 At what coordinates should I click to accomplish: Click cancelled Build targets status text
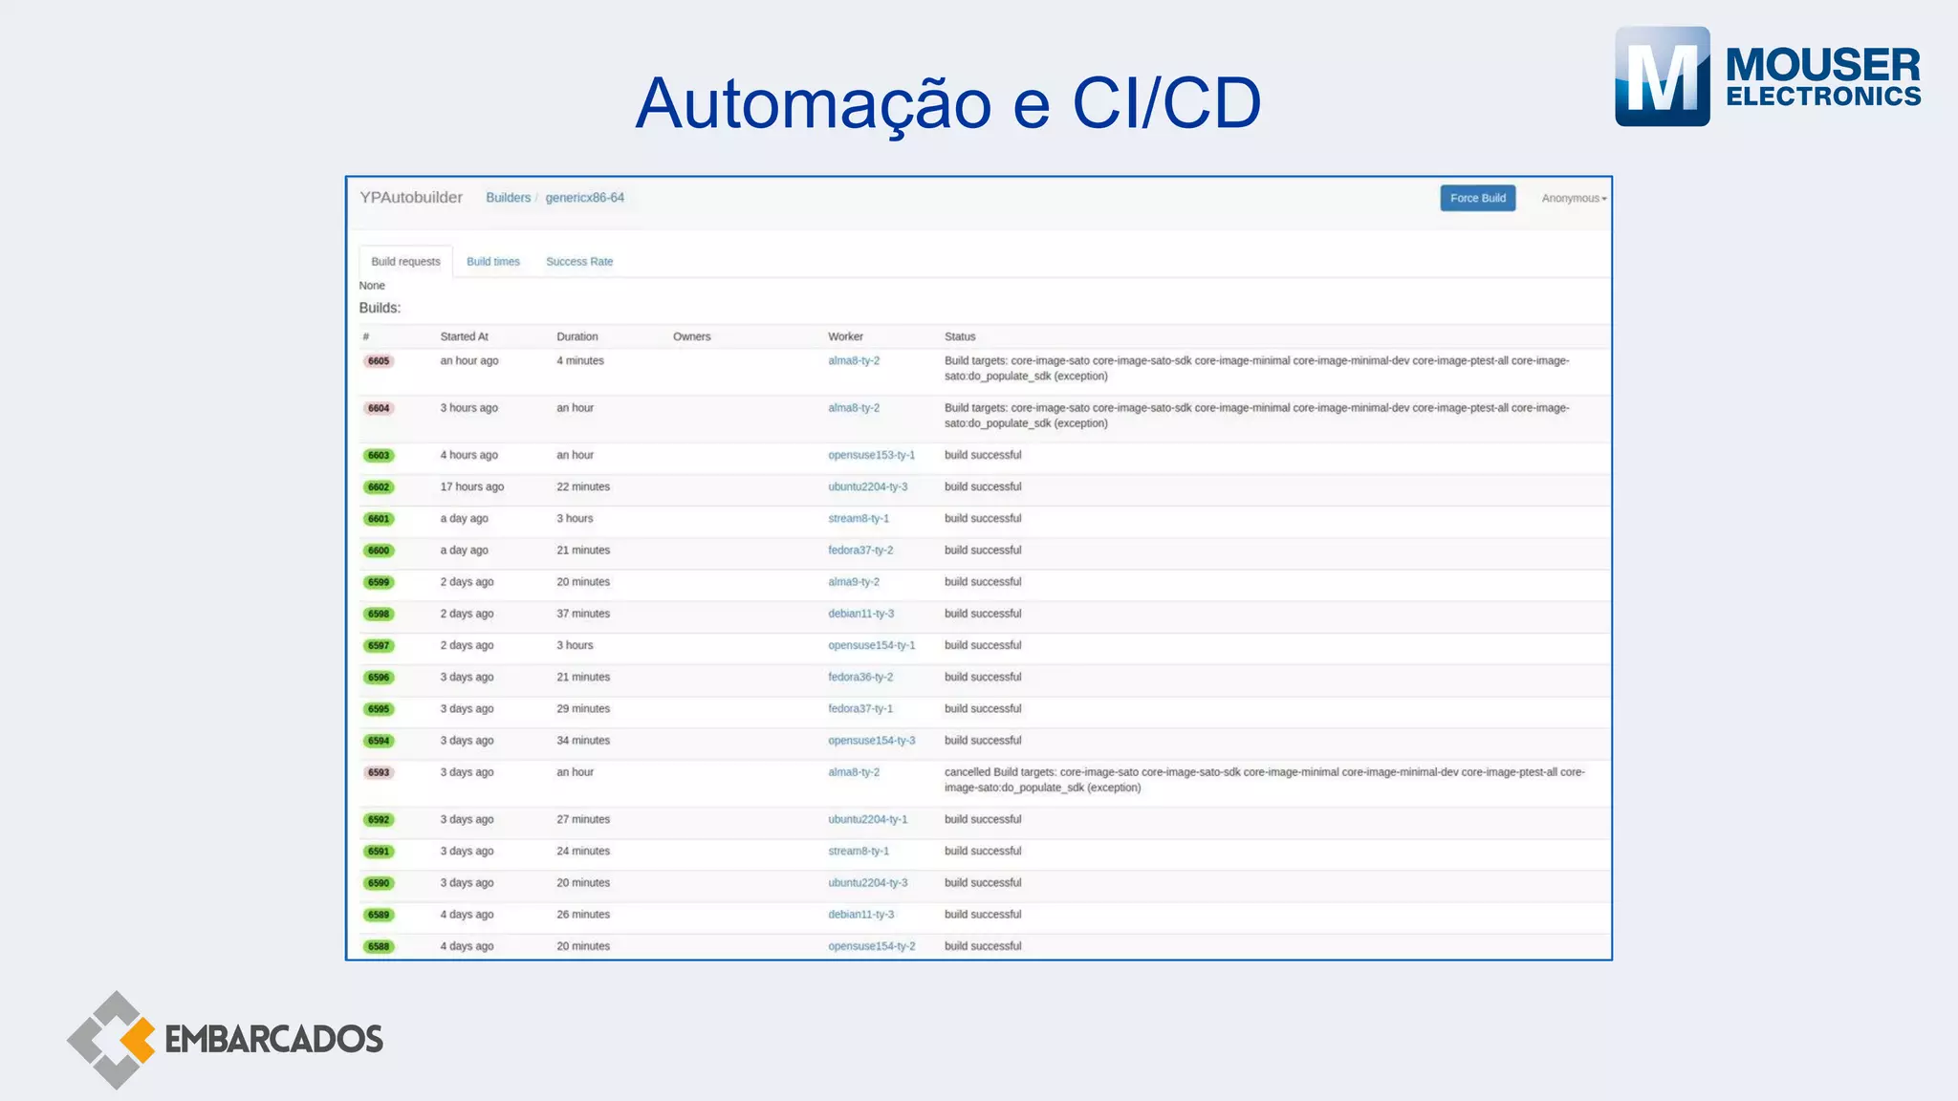tap(1264, 779)
